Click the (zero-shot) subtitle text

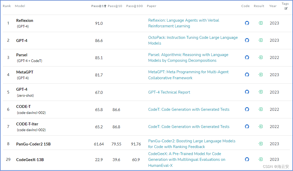click(25, 96)
